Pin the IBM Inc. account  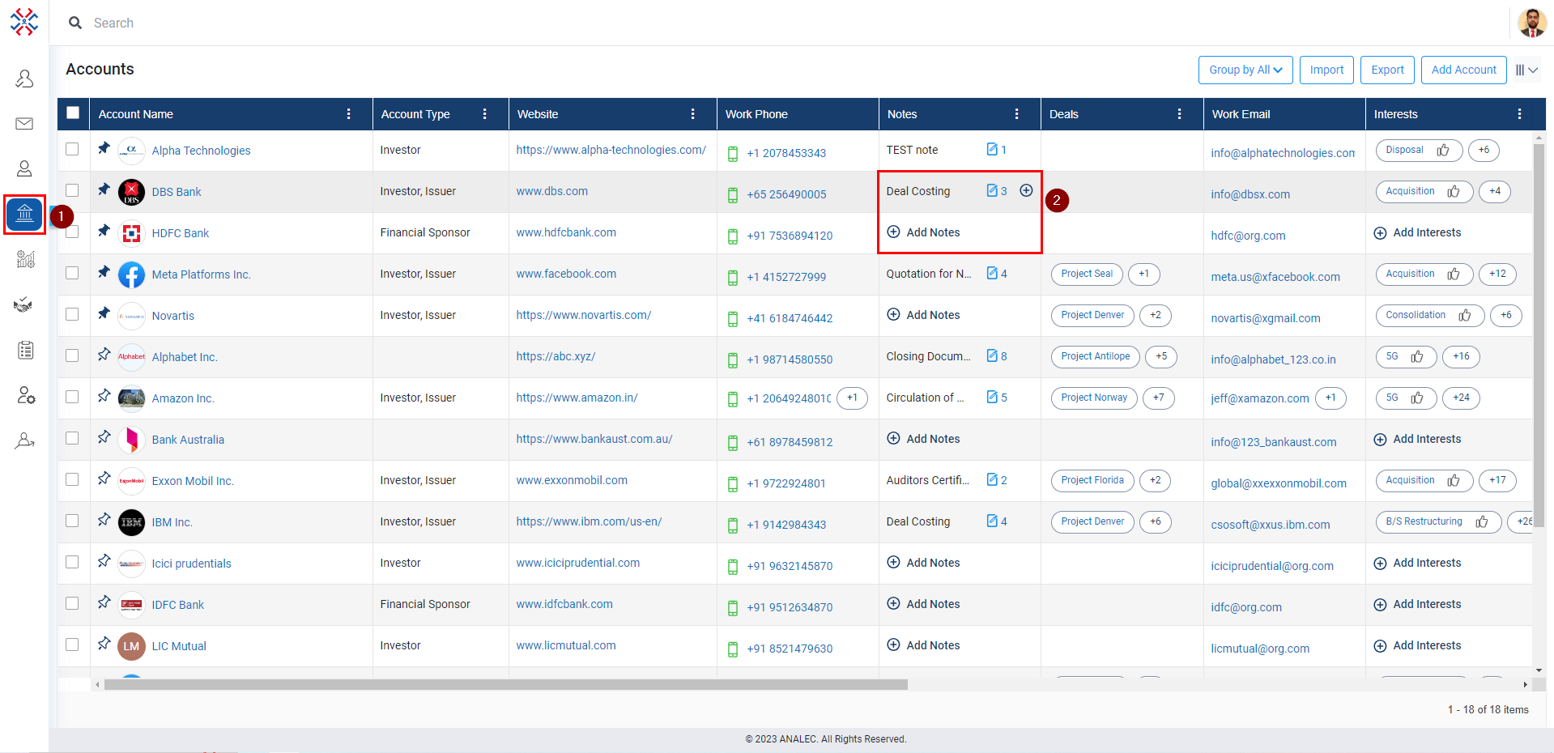click(104, 520)
